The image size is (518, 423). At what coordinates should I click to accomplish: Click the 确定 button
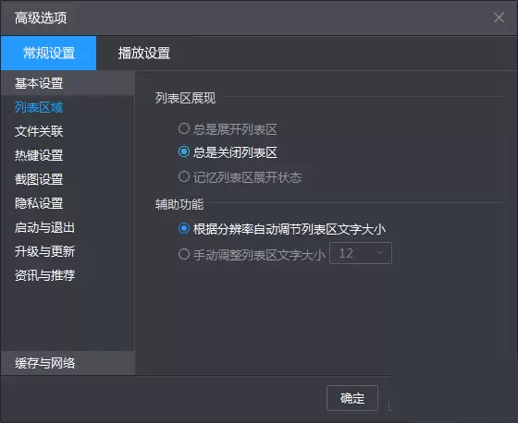tap(352, 398)
